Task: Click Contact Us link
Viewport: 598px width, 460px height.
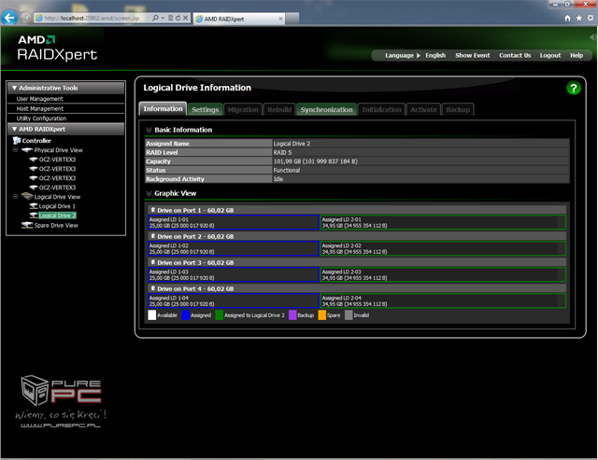Action: [515, 56]
